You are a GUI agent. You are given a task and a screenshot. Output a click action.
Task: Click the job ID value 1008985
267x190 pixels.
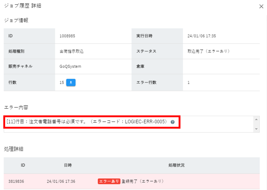pos(67,36)
